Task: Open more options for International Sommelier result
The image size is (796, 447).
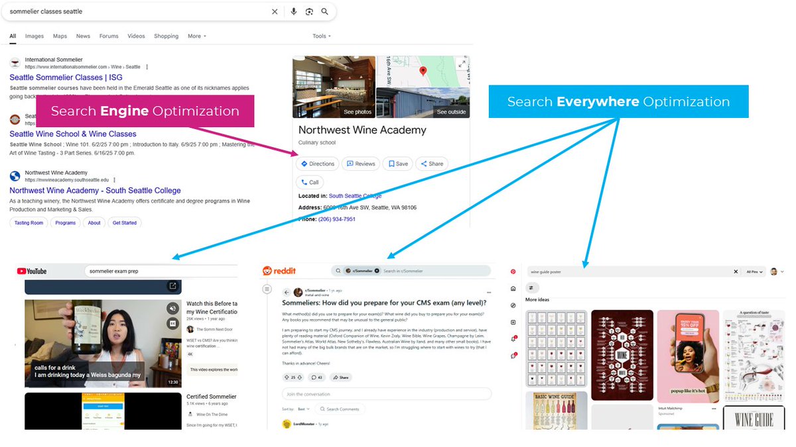Action: [x=147, y=67]
